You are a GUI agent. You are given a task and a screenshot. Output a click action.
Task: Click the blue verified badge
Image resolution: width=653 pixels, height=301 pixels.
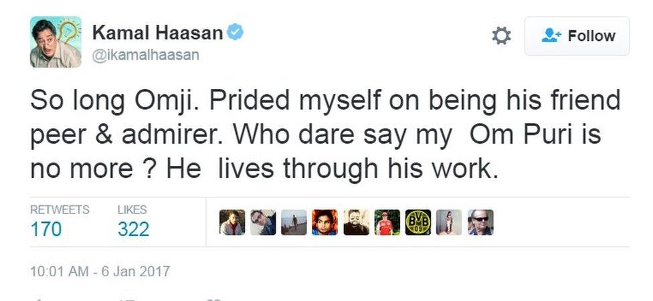(235, 31)
